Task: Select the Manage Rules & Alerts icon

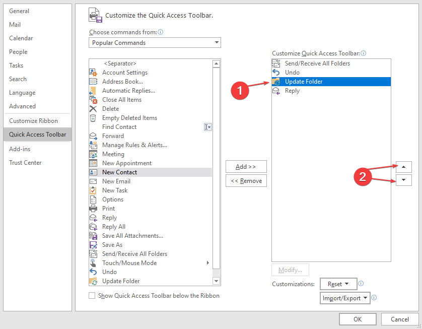Action: [x=93, y=145]
